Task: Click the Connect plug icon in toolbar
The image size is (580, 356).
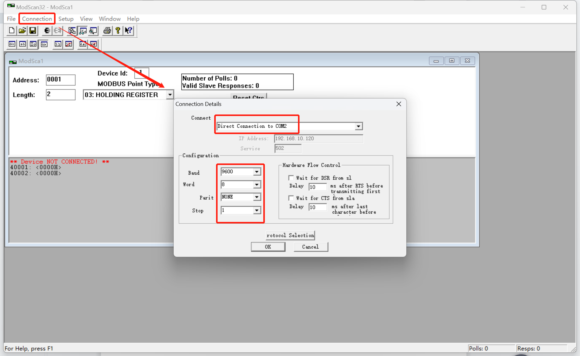Action: click(47, 31)
